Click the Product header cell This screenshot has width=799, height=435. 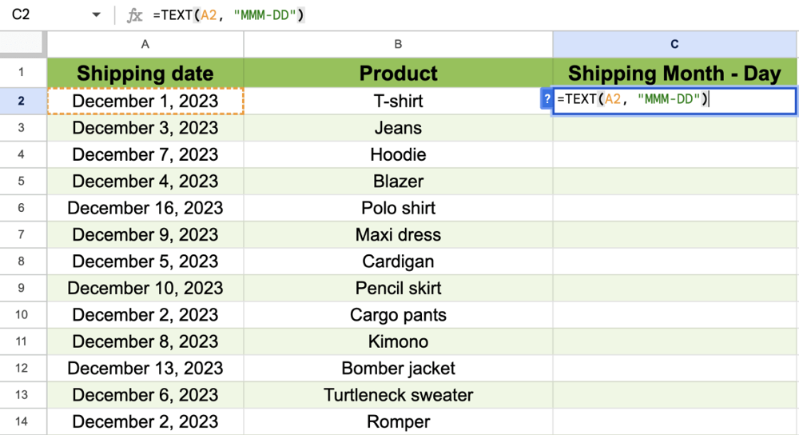point(398,74)
